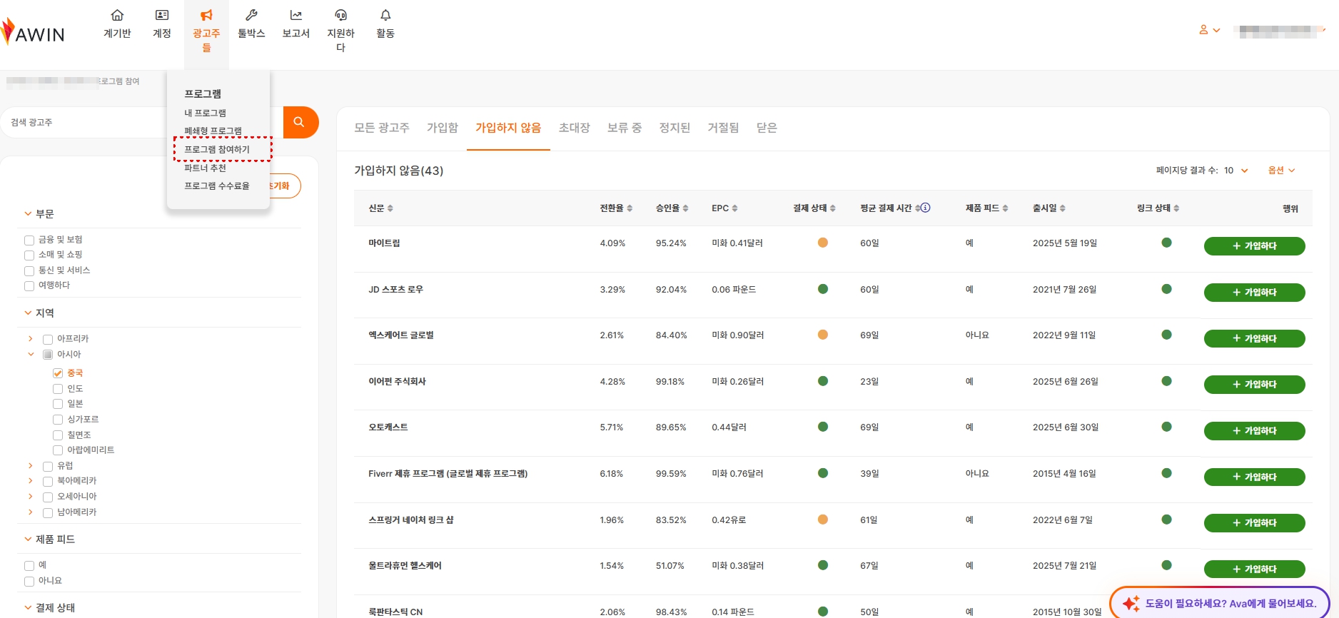Open the Fiverr 제휴 프로그램 advertiser link
1339x618 pixels.
pos(448,474)
